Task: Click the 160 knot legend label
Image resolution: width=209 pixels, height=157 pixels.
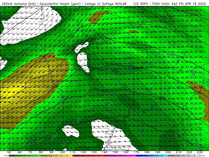Action: point(126,152)
